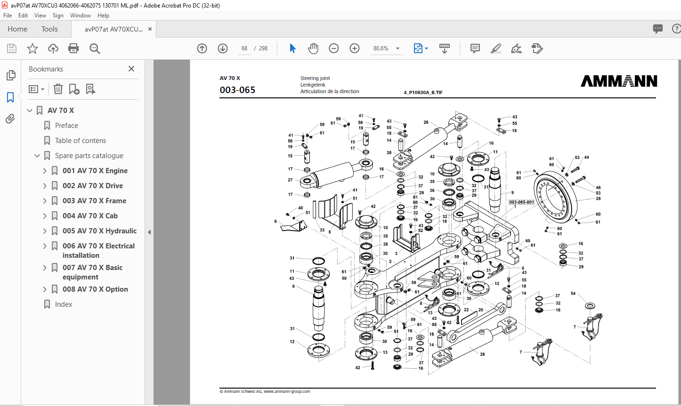The height and width of the screenshot is (406, 681).
Task: Expand 001 AV 70 X Engine
Action: point(45,171)
